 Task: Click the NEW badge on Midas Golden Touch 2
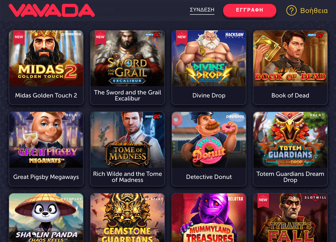[x=19, y=37]
